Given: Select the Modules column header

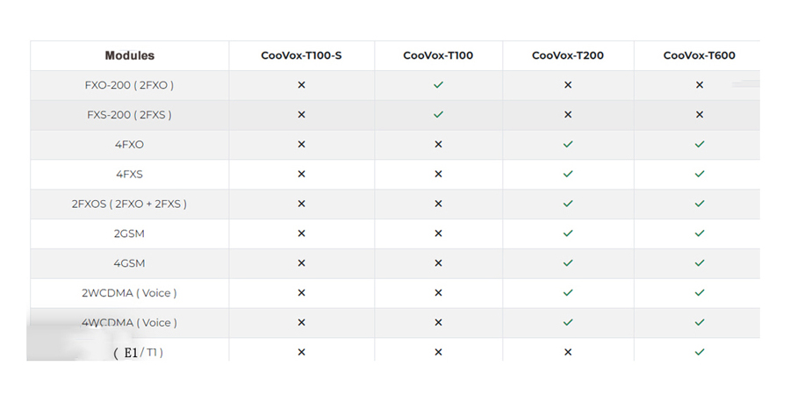Looking at the screenshot, I should point(129,55).
